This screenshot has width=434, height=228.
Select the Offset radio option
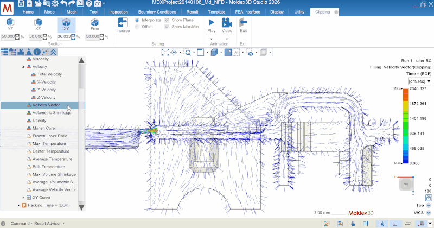(x=137, y=27)
